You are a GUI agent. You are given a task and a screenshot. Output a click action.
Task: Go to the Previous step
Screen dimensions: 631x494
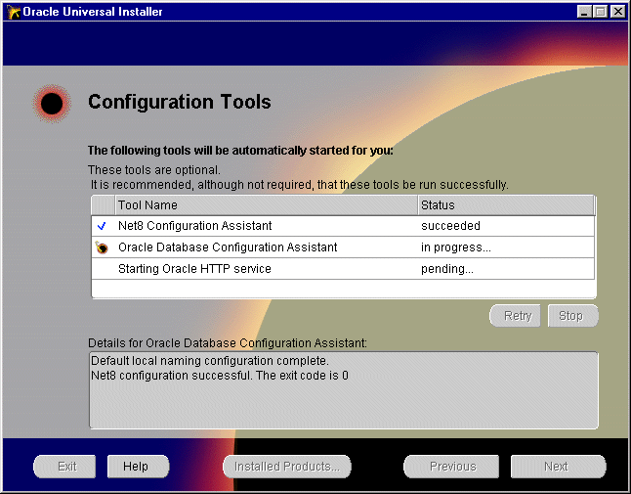[451, 467]
